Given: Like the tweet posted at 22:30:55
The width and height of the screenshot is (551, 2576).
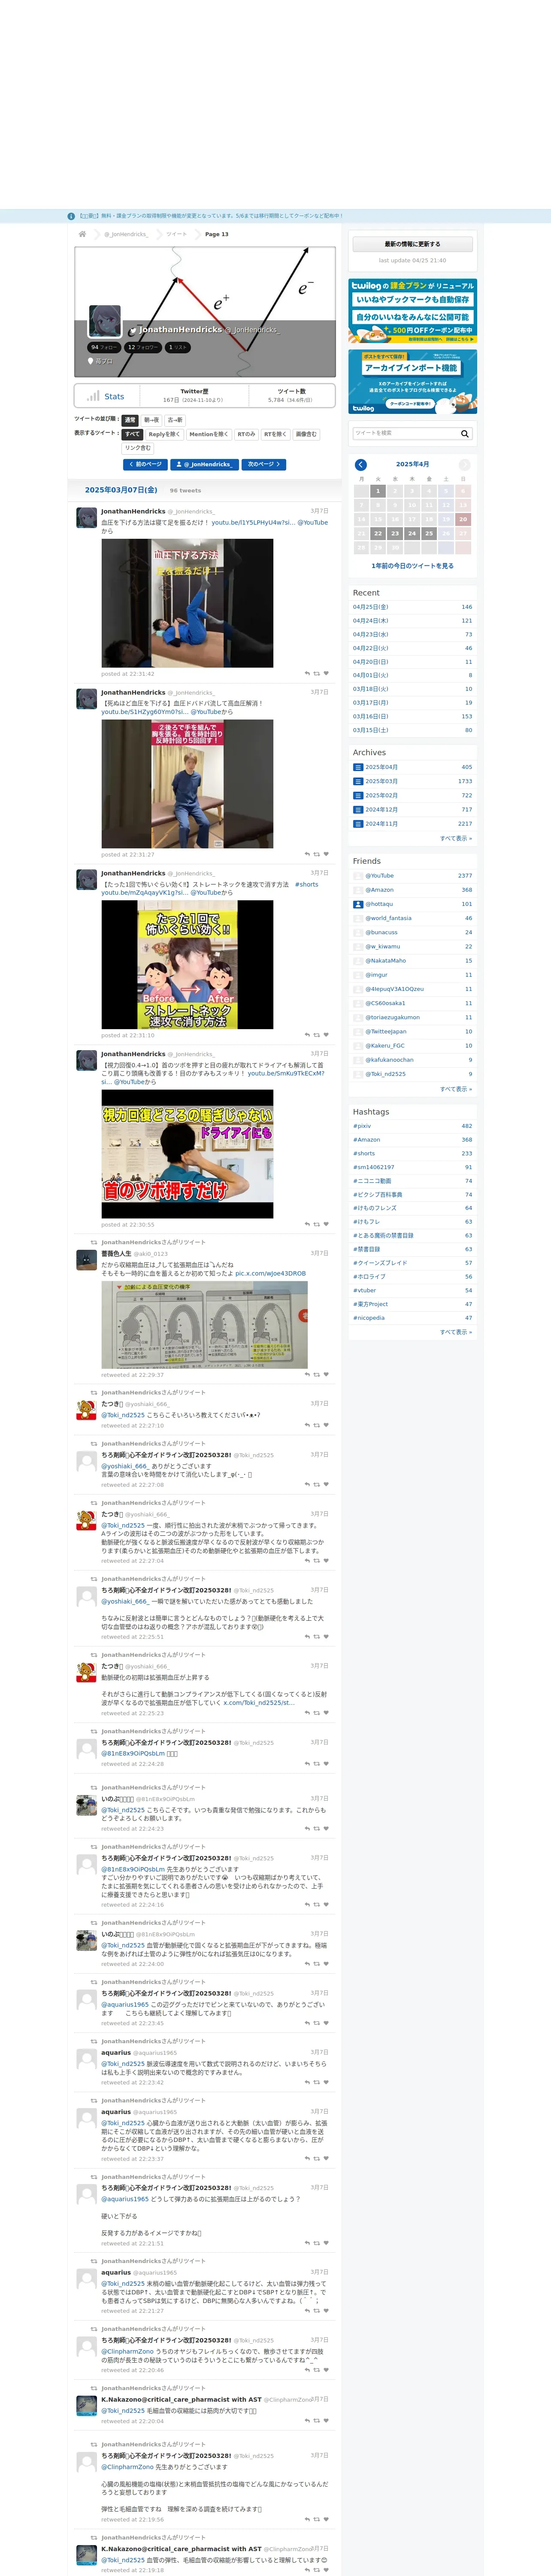Looking at the screenshot, I should coord(326,1224).
